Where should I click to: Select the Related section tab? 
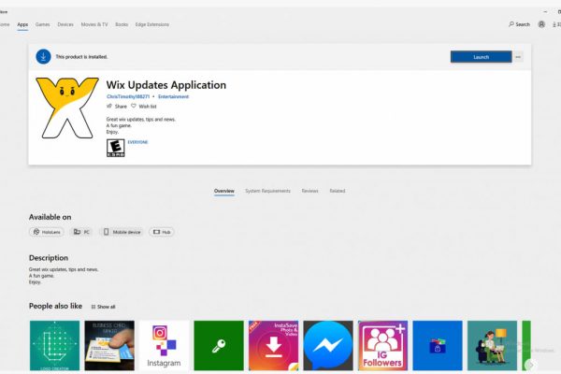(x=338, y=191)
